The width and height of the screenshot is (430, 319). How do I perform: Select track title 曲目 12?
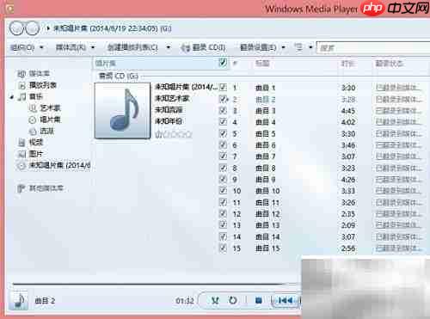(267, 214)
